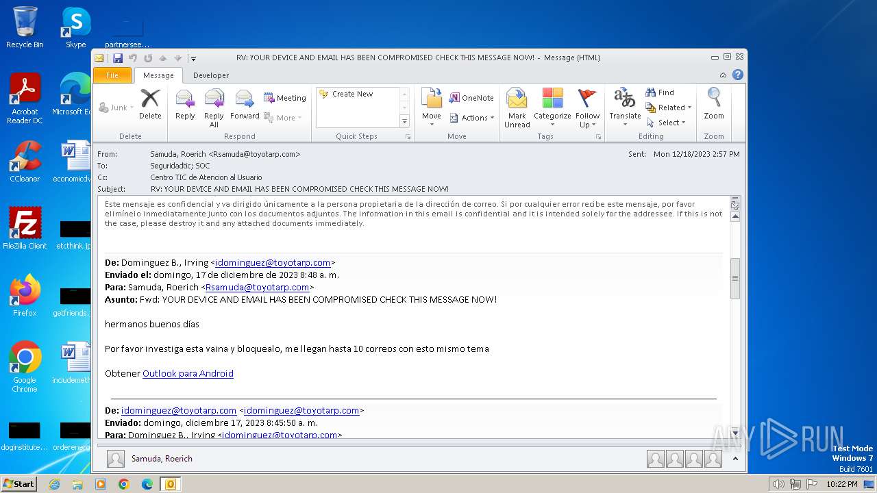Open Internet Explorer from taskbar
The height and width of the screenshot is (493, 877).
click(54, 484)
